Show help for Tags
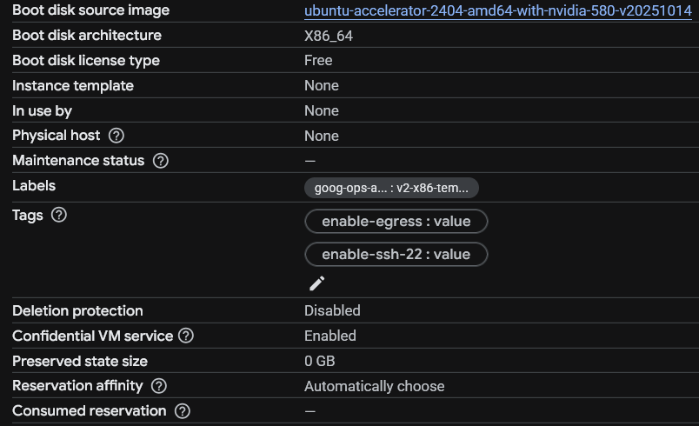This screenshot has height=426, width=699. 59,215
